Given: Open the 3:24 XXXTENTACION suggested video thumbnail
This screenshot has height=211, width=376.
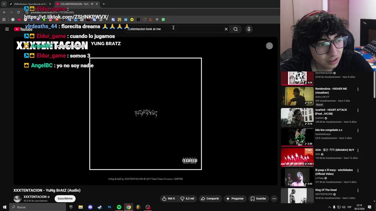Looking at the screenshot, I should [297, 78].
